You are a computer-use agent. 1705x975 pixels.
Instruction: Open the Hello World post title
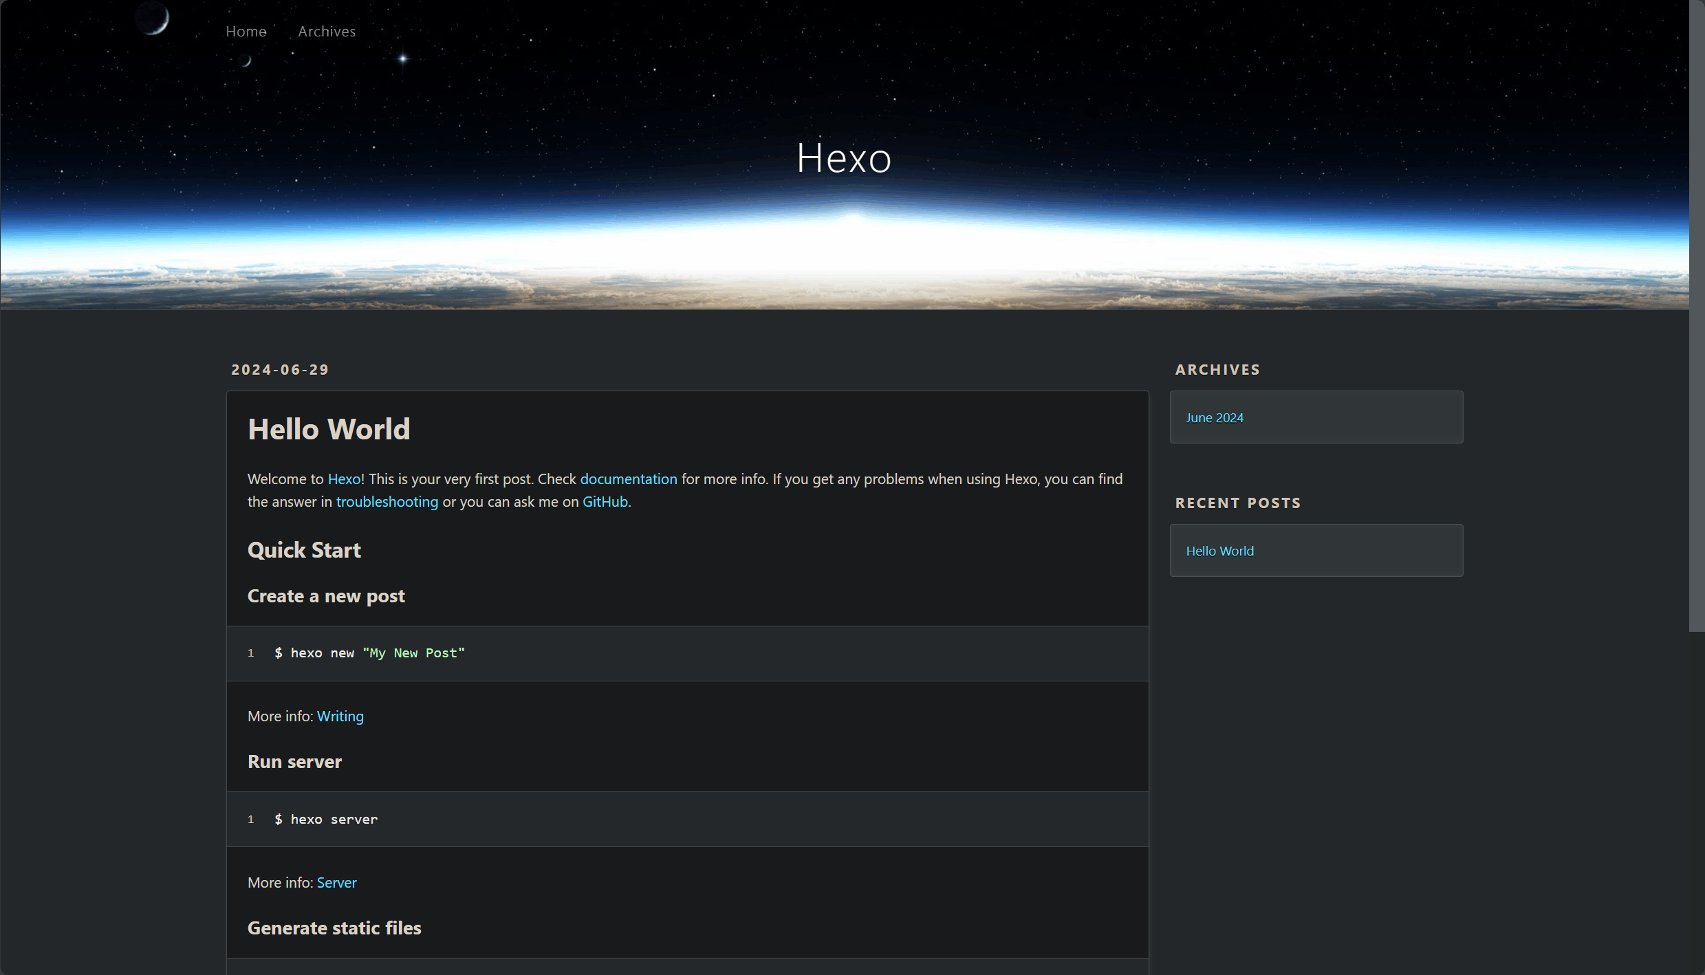tap(329, 429)
